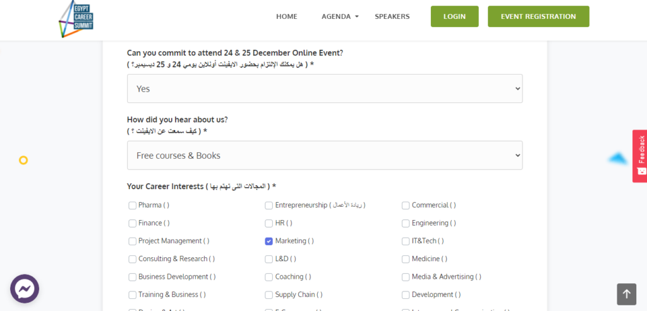Select the IT&Tech checkbox
This screenshot has height=311, width=647.
point(406,241)
